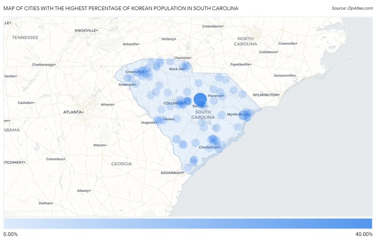Click the SOUTH CAROLINA state label
This screenshot has height=240, width=376.
pyautogui.click(x=203, y=115)
